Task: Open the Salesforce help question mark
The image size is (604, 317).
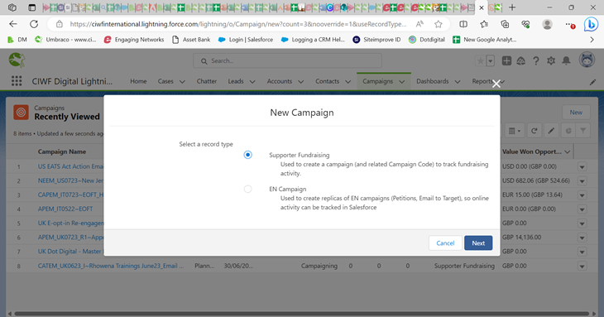Action: coord(536,61)
